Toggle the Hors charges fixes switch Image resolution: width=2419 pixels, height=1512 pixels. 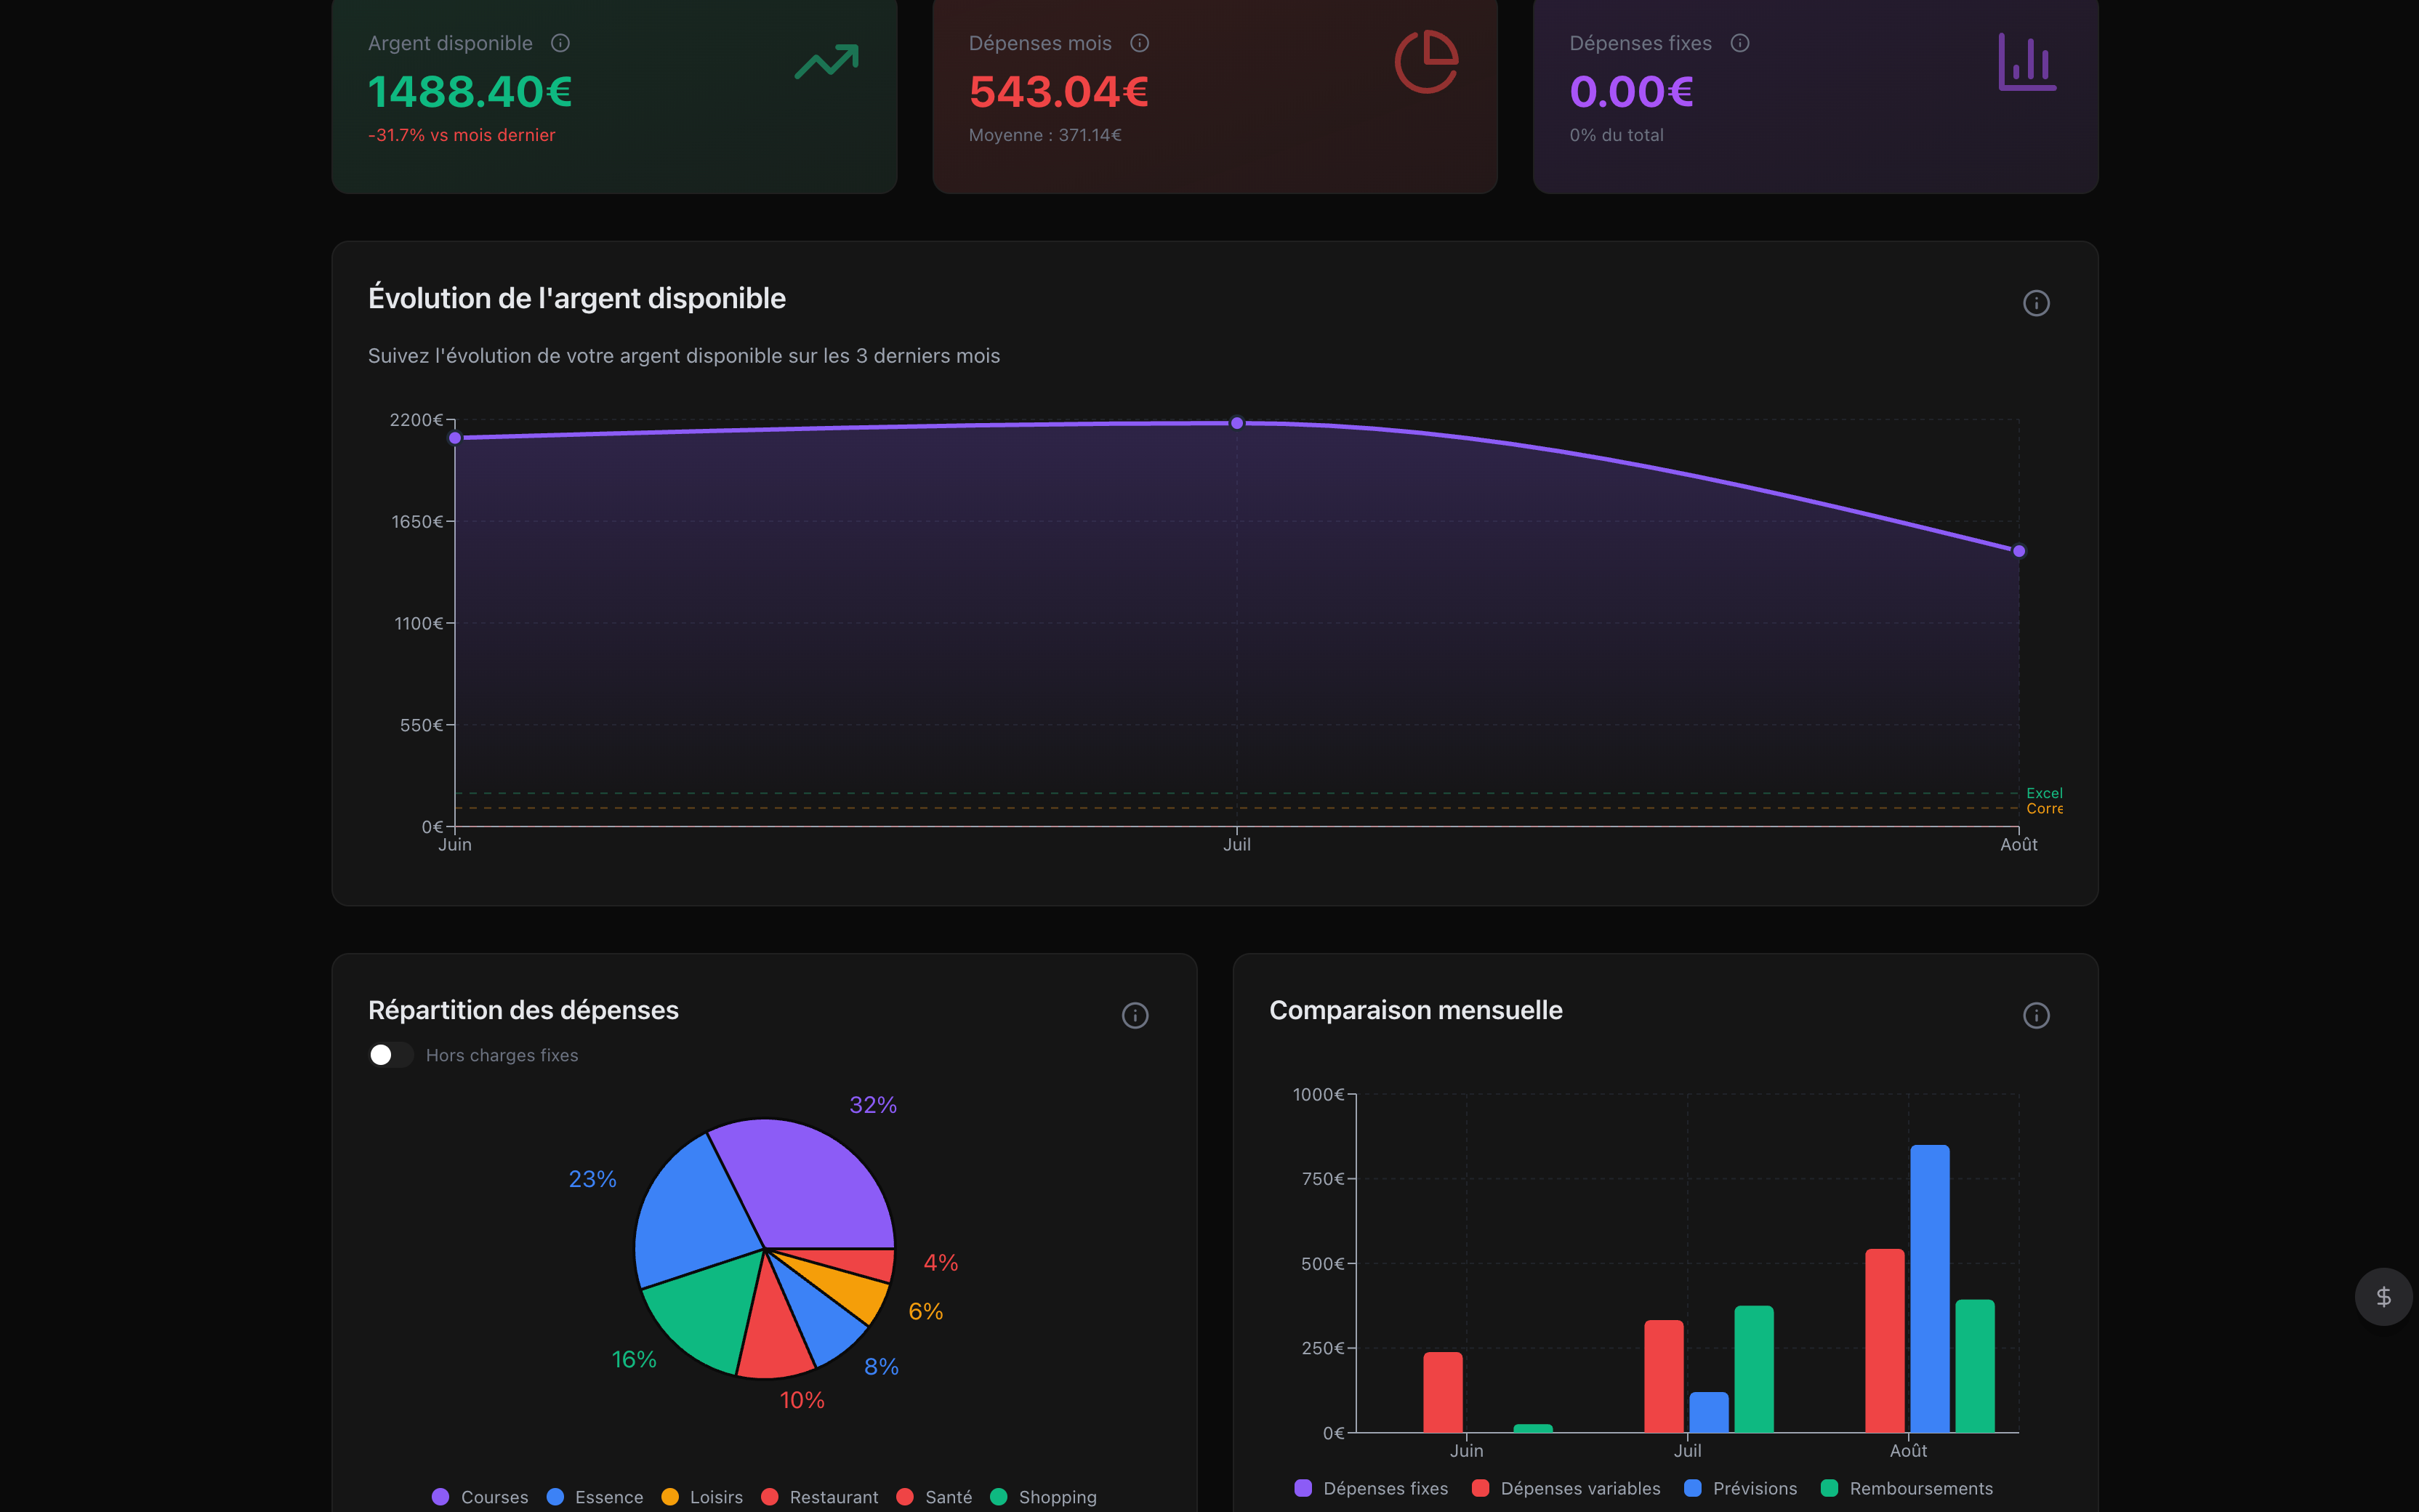coord(390,1055)
